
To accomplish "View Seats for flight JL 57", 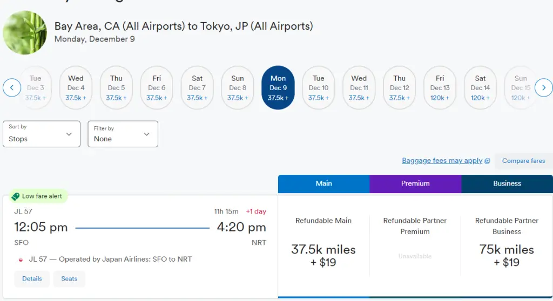I will pos(69,279).
